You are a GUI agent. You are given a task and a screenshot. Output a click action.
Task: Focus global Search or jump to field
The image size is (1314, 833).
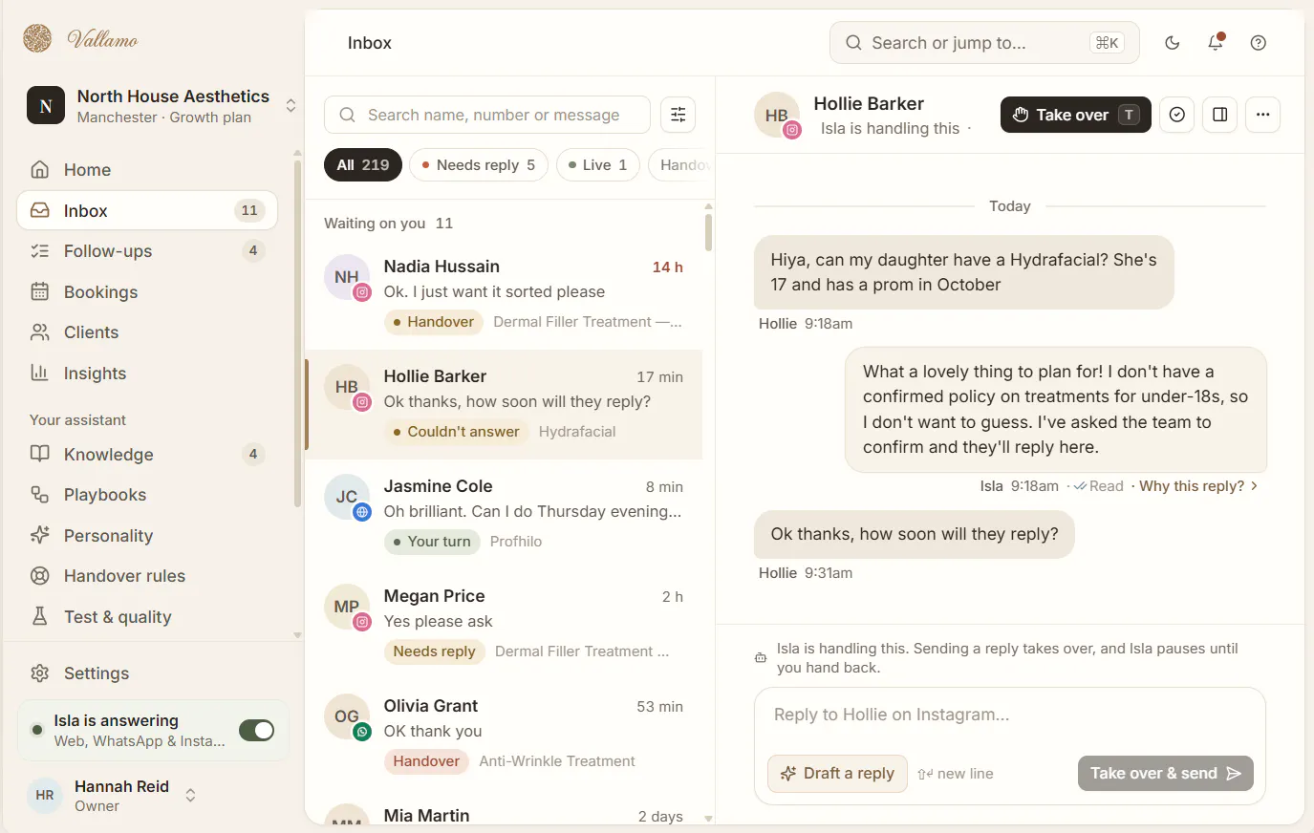[x=984, y=43]
